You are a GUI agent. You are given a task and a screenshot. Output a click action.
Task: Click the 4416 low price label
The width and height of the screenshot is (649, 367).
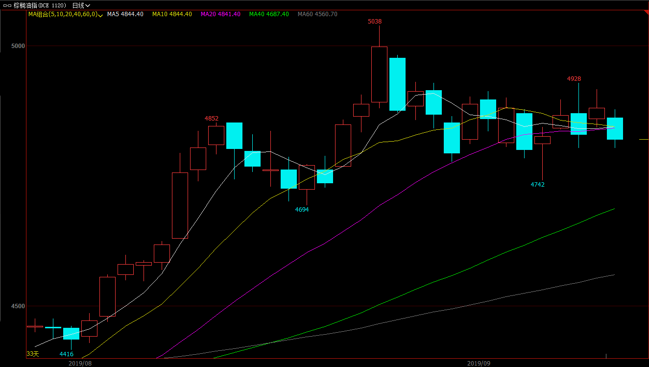click(67, 354)
